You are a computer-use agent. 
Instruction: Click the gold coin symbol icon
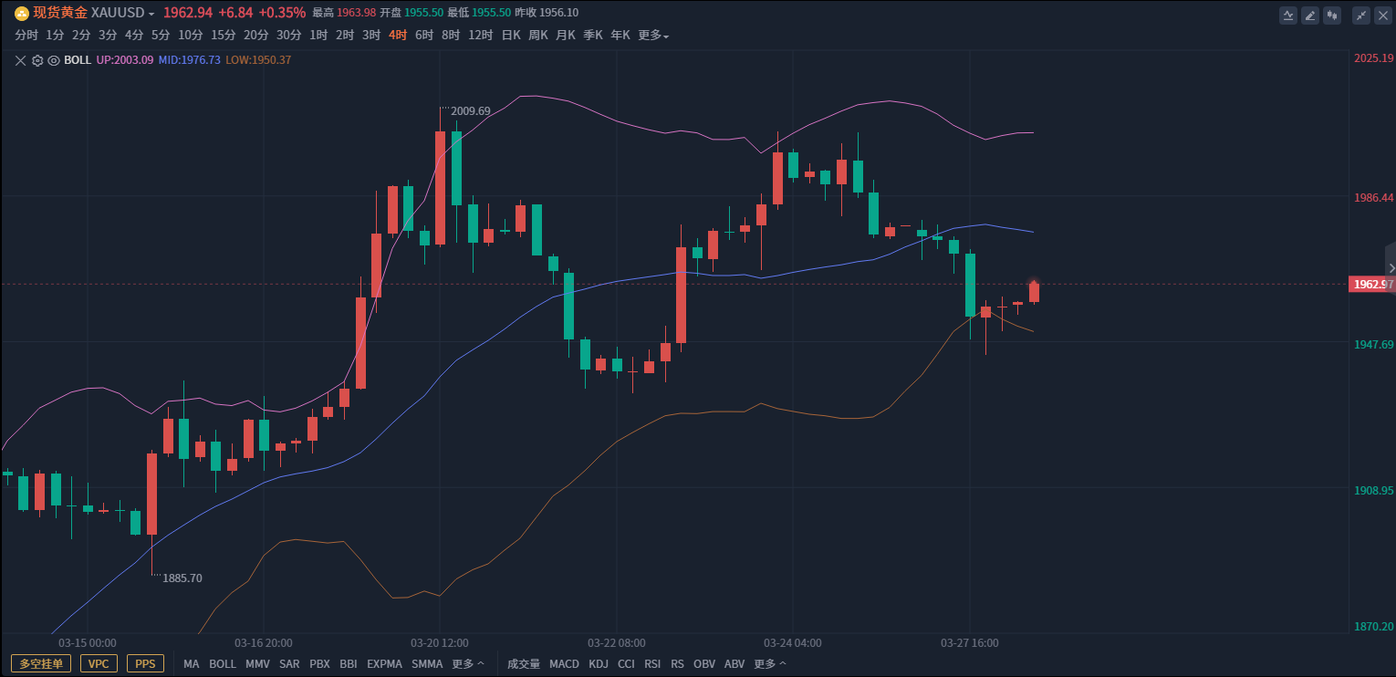21,13
